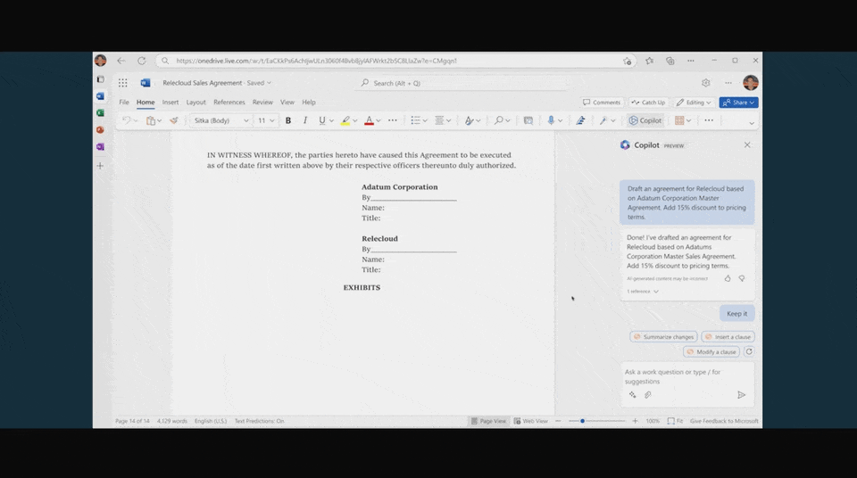The image size is (857, 478).
Task: Select the Format Painter brush icon
Action: point(174,120)
